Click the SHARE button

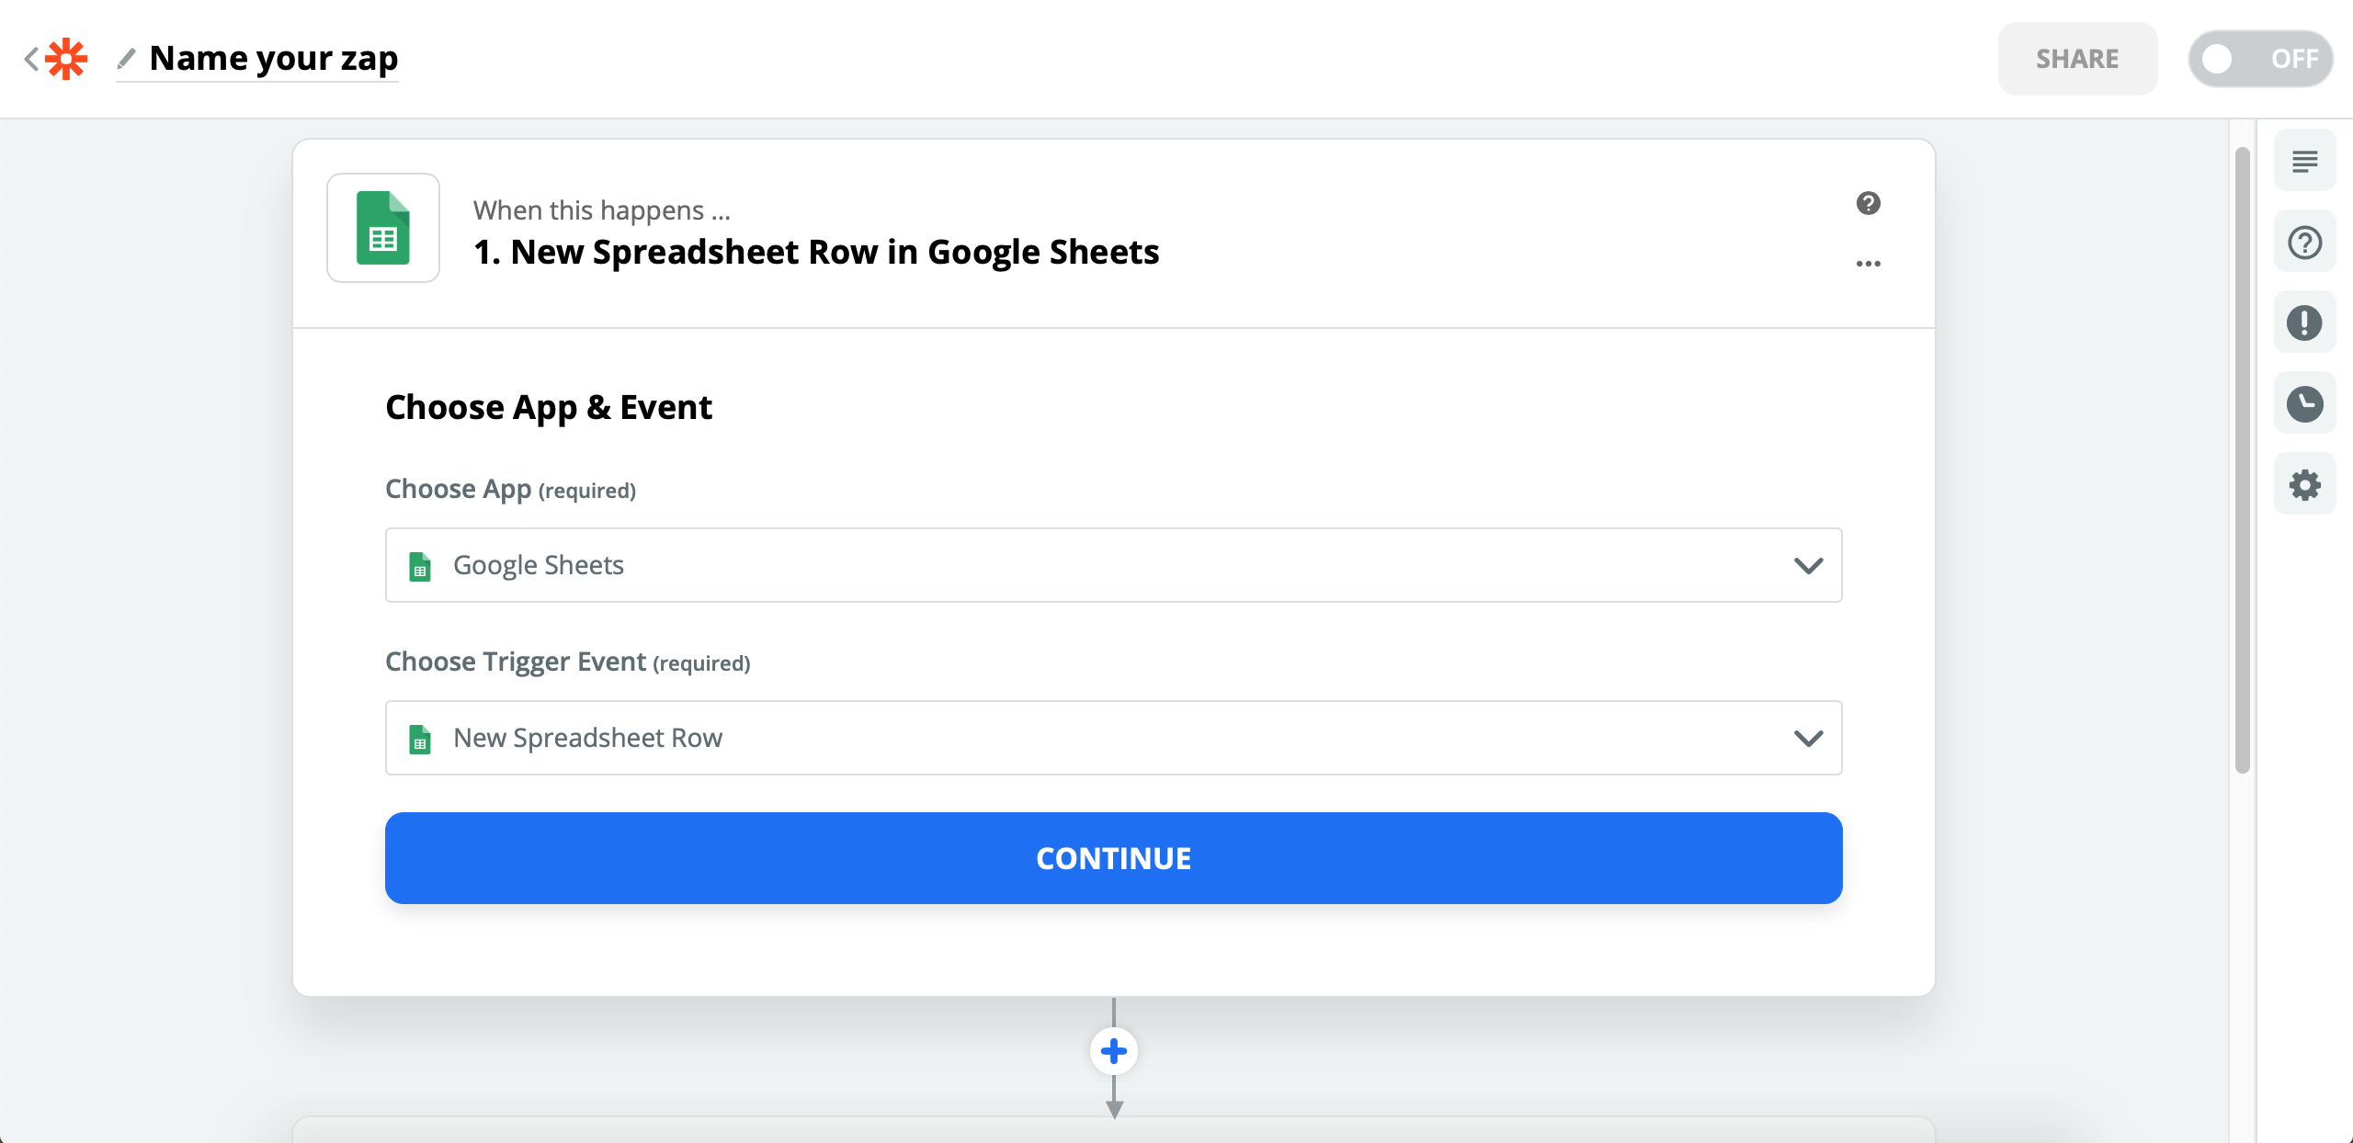(2077, 59)
